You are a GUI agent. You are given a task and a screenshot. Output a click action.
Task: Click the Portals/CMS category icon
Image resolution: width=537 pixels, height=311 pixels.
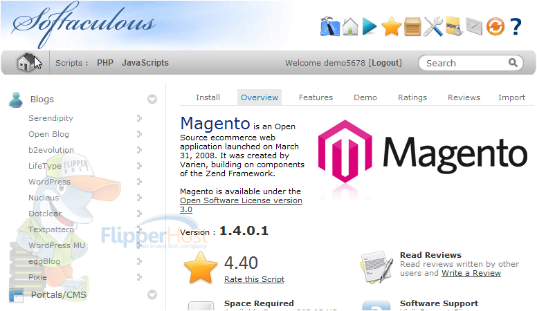coord(17,296)
